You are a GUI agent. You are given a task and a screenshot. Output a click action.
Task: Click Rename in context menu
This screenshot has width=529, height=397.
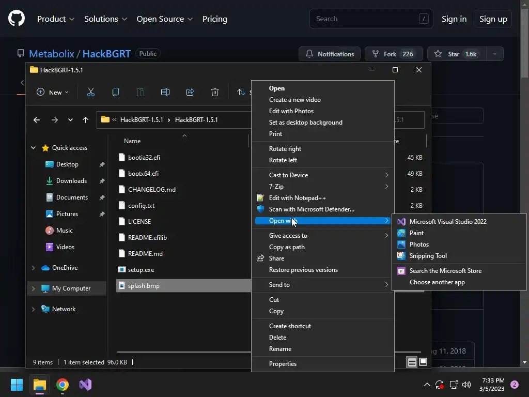point(323,349)
